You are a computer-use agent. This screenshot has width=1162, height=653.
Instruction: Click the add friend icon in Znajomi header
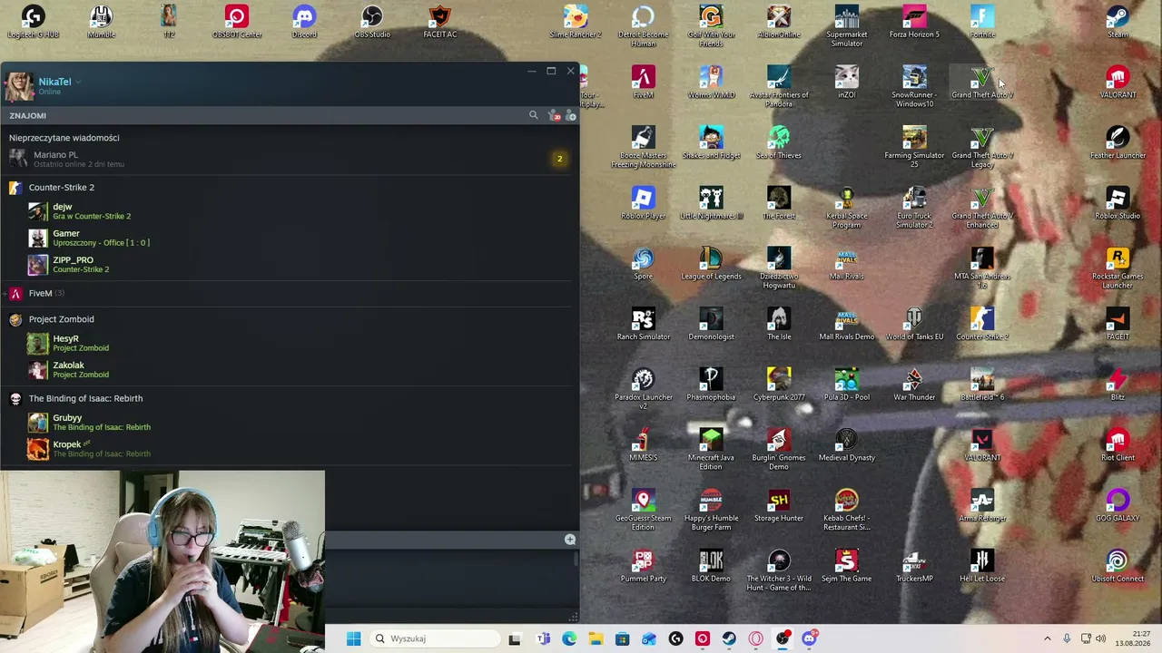coord(570,115)
